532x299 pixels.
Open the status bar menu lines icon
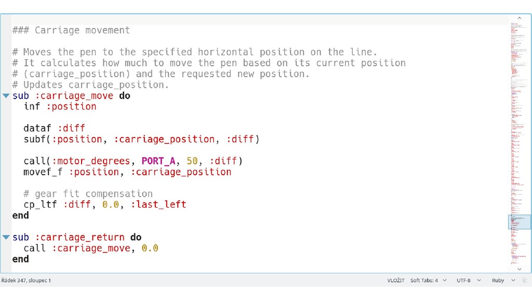[525, 280]
